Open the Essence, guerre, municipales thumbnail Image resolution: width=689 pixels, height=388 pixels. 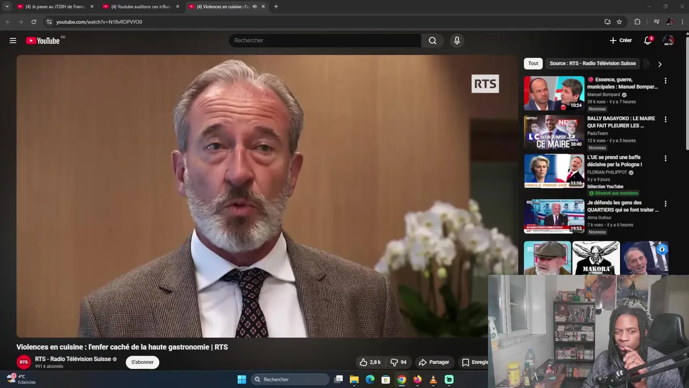tap(554, 93)
